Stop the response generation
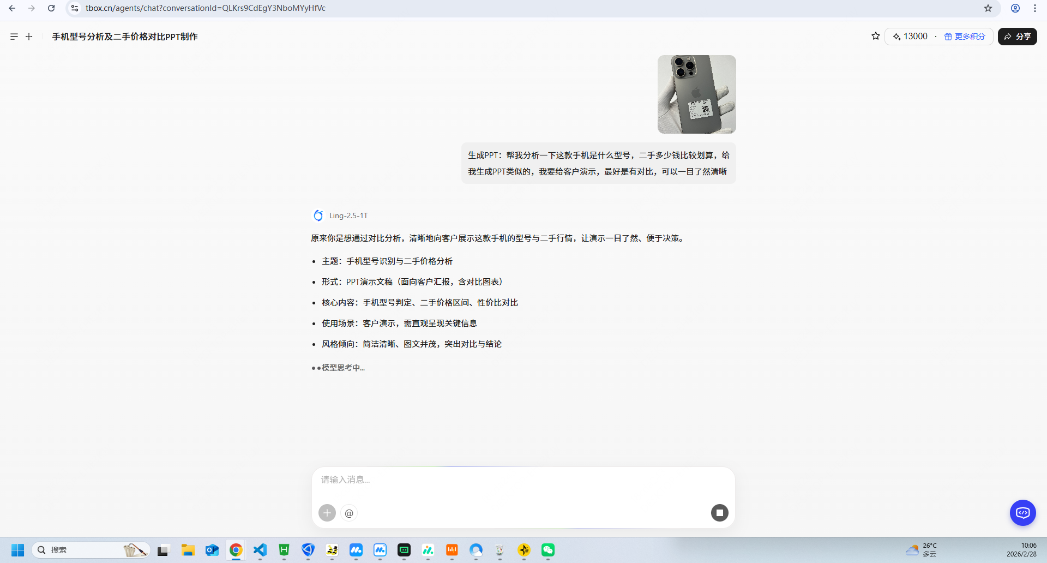 pos(719,513)
